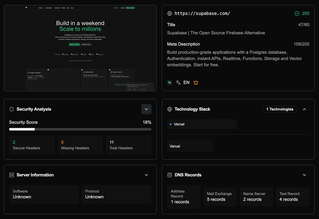Click the green checkmark status icon

[x=297, y=13]
